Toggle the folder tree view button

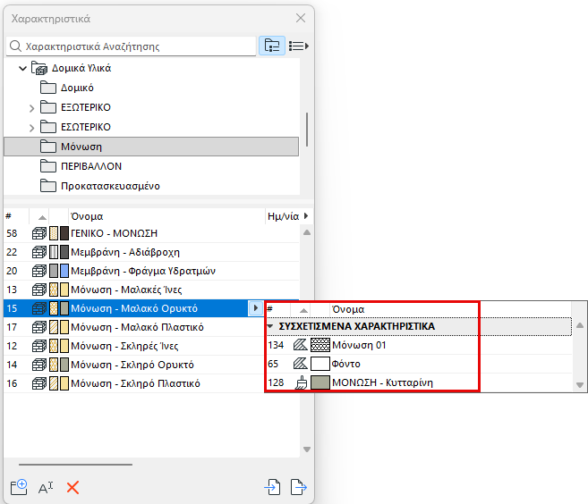[272, 46]
